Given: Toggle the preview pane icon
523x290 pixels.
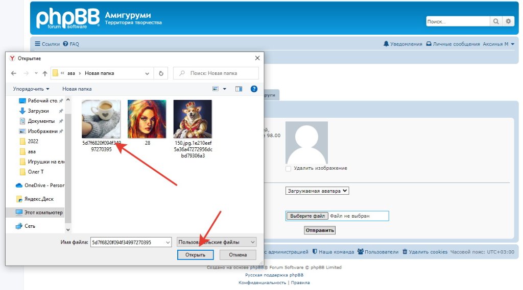Looking at the screenshot, I should (239, 89).
